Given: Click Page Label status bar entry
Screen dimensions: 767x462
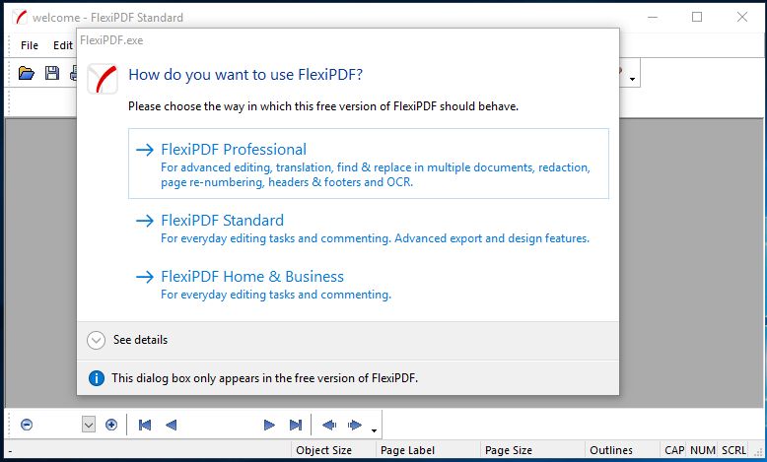Looking at the screenshot, I should [407, 450].
